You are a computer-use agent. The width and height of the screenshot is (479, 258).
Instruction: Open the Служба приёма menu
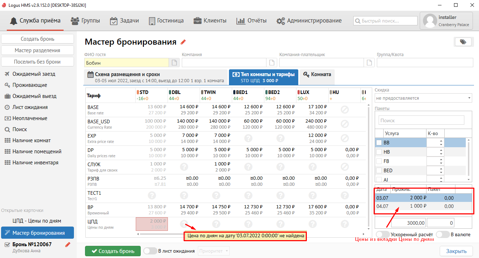(x=35, y=21)
